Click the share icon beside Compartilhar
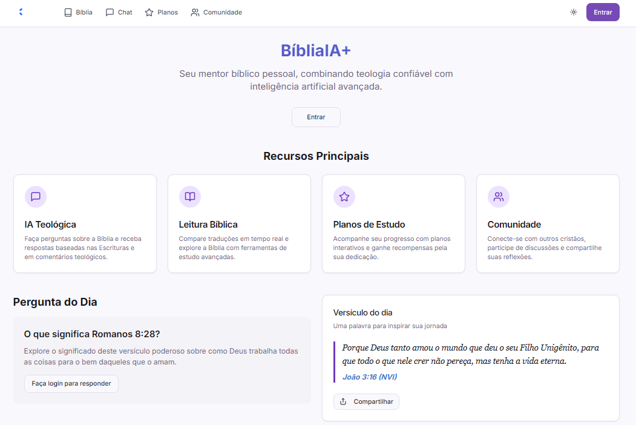Viewport: 636px width, 425px height. coord(344,401)
